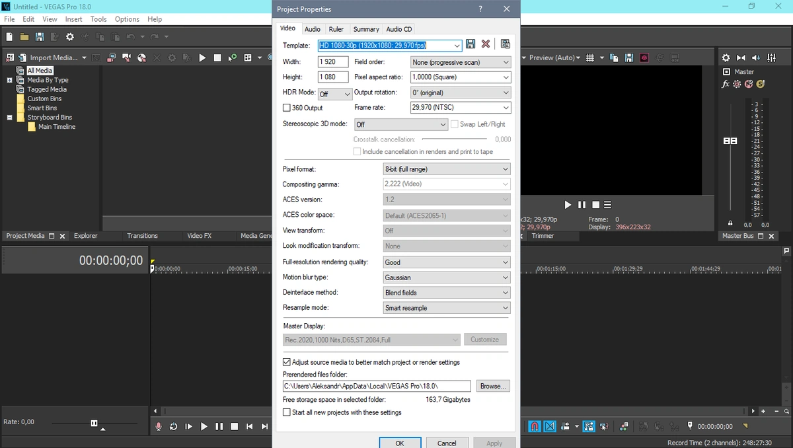Check Start all new projects with these settings

[287, 412]
